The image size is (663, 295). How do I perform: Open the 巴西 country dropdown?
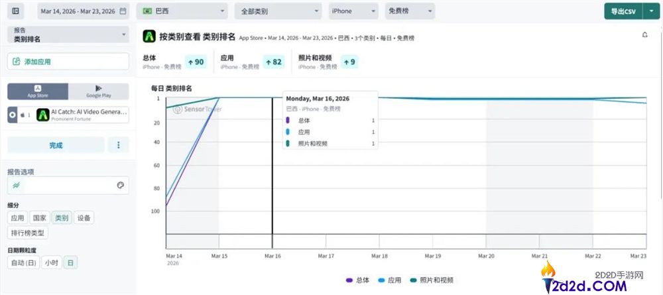182,11
